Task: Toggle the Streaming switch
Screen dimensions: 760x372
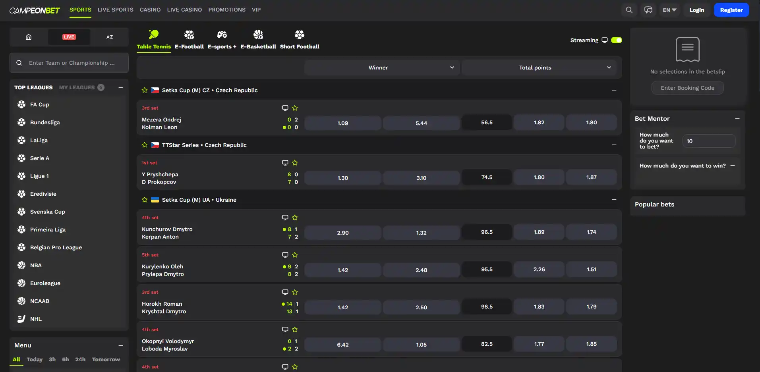Action: tap(617, 40)
